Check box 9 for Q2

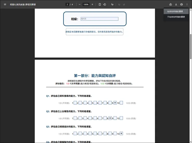(115, 118)
